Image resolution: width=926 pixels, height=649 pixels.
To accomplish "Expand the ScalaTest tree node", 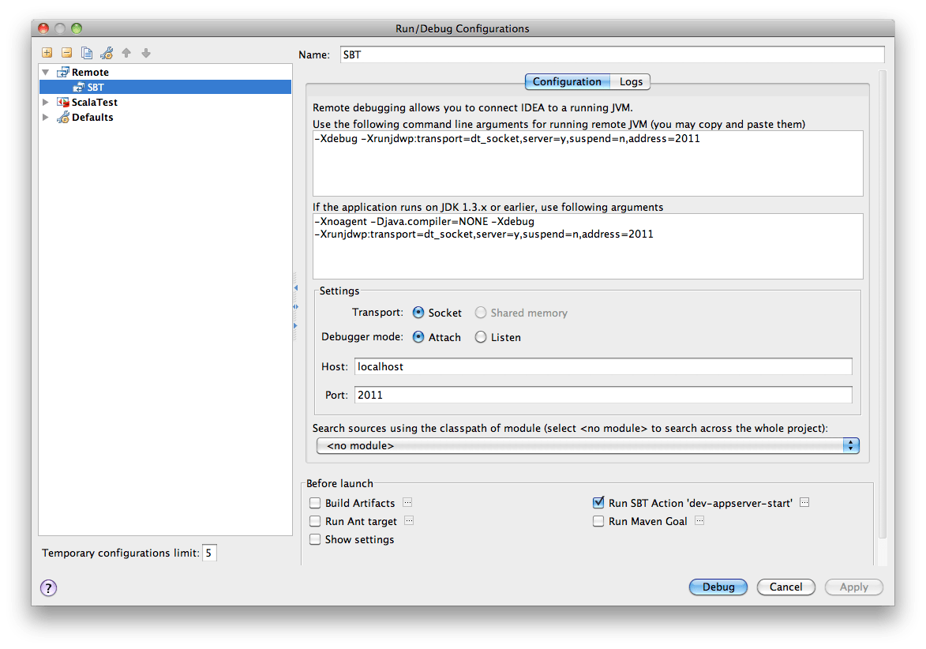I will 46,102.
